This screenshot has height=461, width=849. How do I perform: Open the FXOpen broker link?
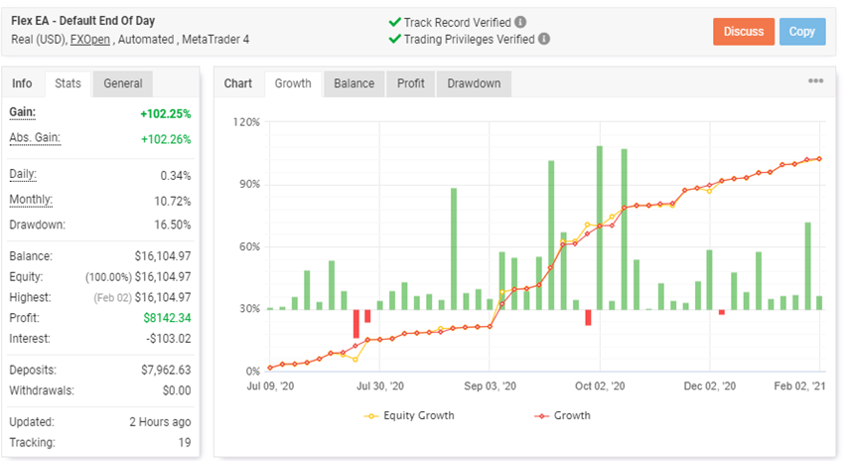click(x=90, y=40)
